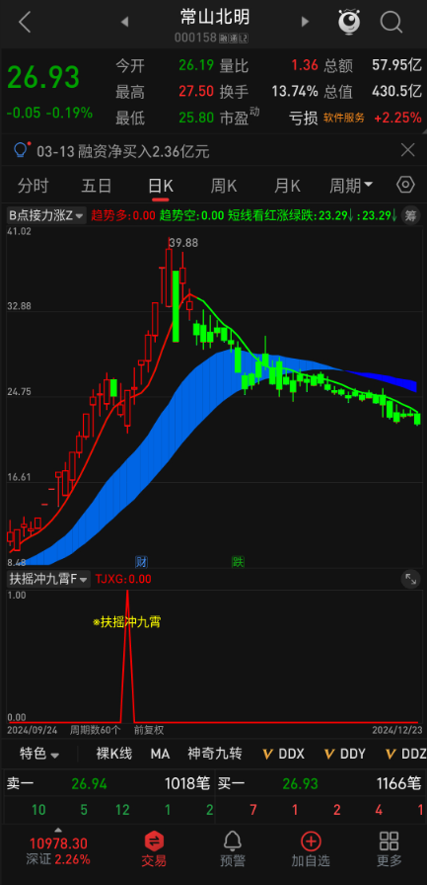Open chart settings hexagon icon
The image size is (427, 885).
405,185
